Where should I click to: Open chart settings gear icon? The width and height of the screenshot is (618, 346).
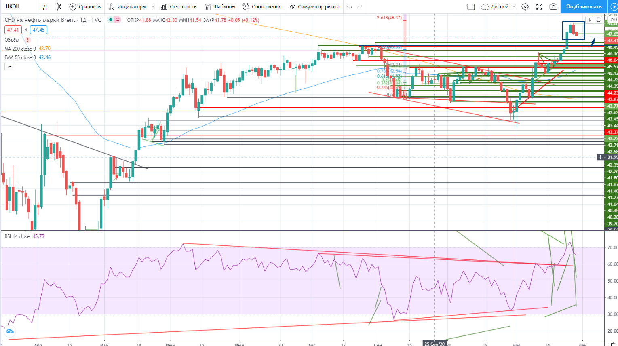(x=525, y=6)
